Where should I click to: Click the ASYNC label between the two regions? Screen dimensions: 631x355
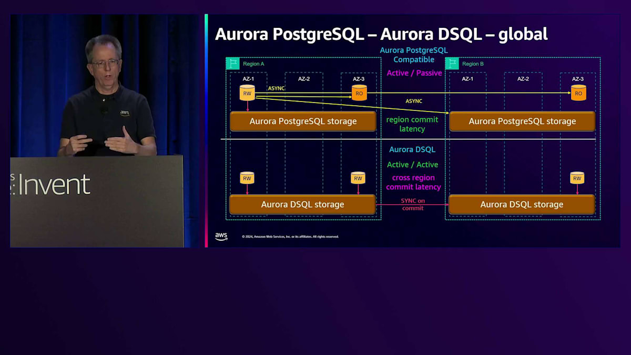(x=414, y=101)
